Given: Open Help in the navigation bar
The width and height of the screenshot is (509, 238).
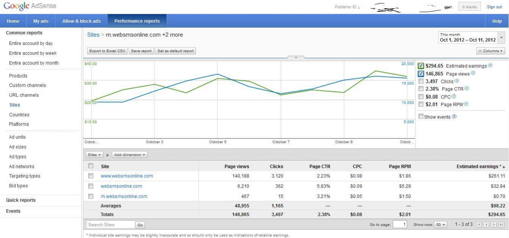Looking at the screenshot, I should click(x=497, y=21).
